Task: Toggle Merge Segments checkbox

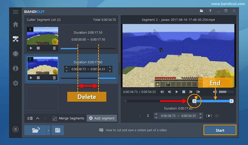Action: click(x=55, y=119)
